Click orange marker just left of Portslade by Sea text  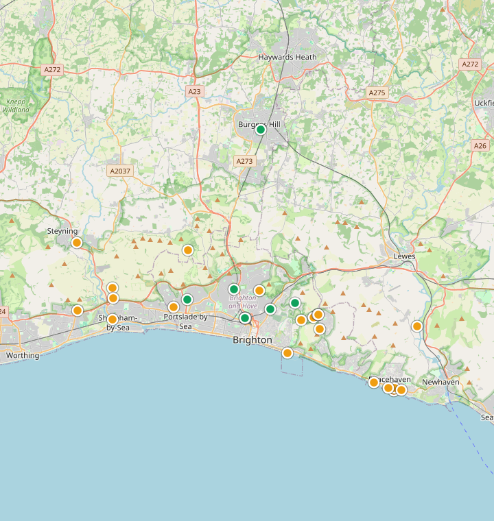pos(174,307)
